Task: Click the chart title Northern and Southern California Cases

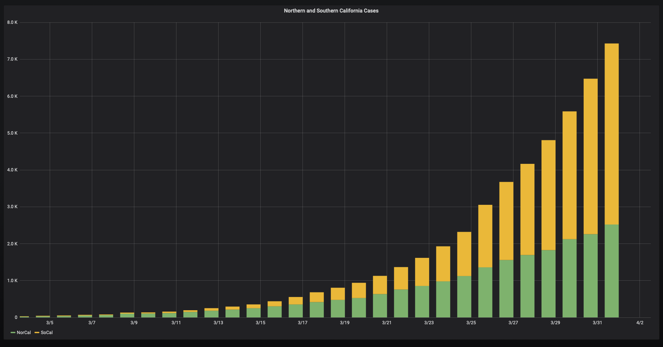Action: (331, 11)
